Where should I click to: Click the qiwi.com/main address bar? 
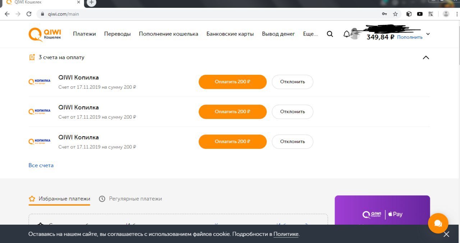tap(208, 14)
